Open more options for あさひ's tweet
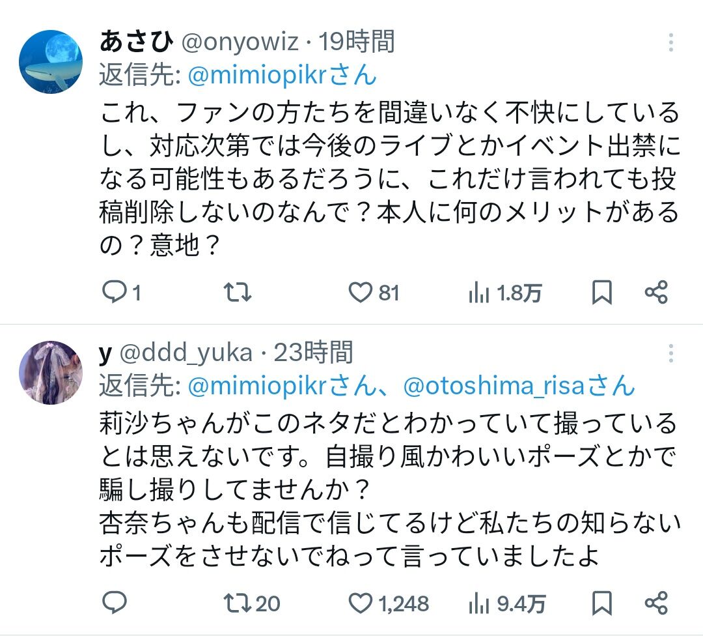The width and height of the screenshot is (703, 640). (671, 44)
